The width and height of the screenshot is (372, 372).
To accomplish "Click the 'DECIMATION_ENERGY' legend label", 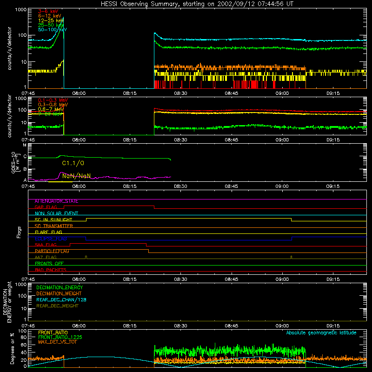I will click(x=60, y=287).
